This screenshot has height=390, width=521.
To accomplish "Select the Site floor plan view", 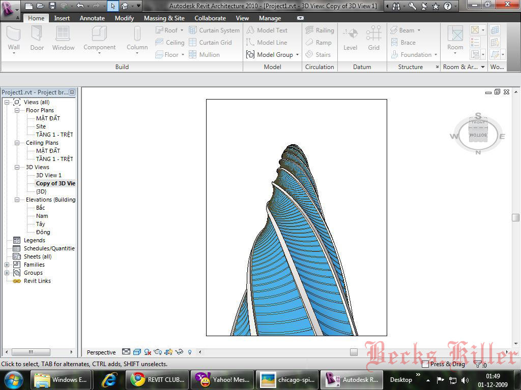I will pyautogui.click(x=41, y=126).
